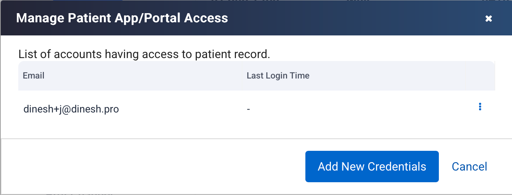
Task: Click the dash under Last Login Time
Action: point(248,109)
